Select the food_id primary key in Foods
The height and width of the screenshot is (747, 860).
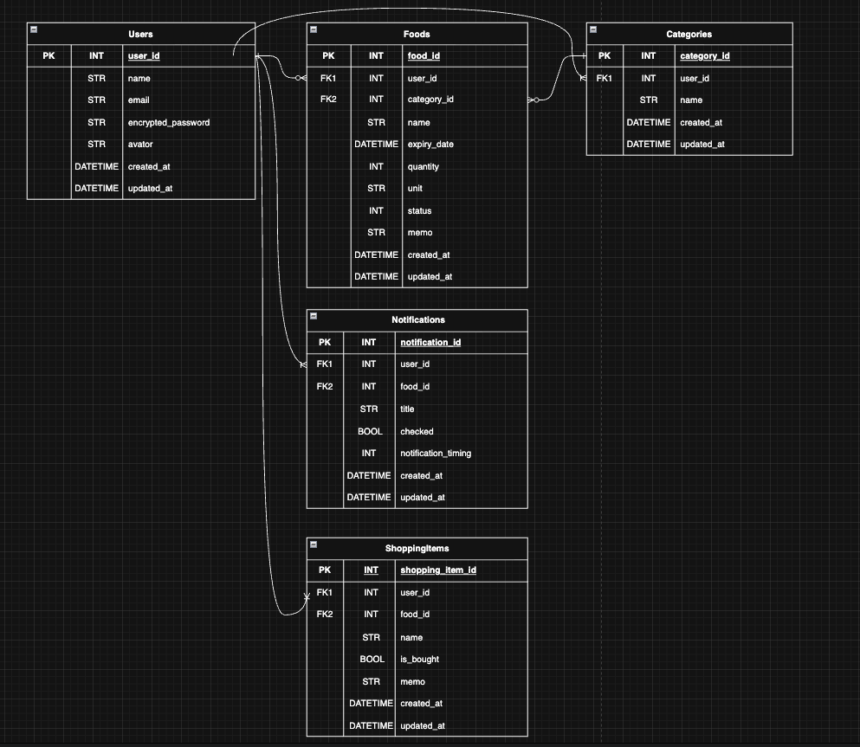(424, 56)
